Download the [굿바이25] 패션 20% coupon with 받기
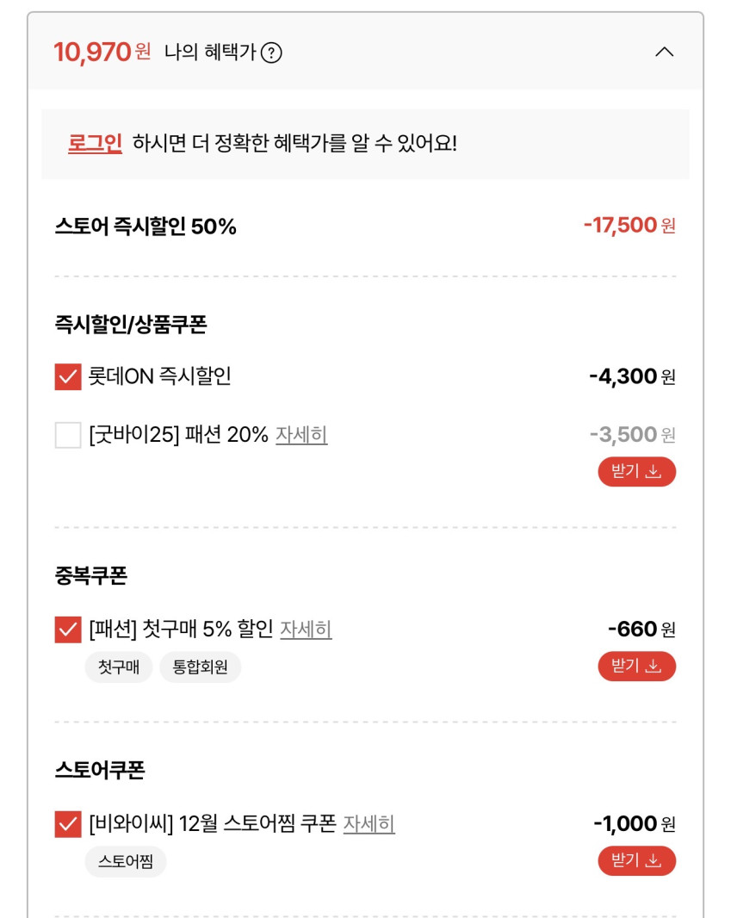The width and height of the screenshot is (731, 918). 636,472
